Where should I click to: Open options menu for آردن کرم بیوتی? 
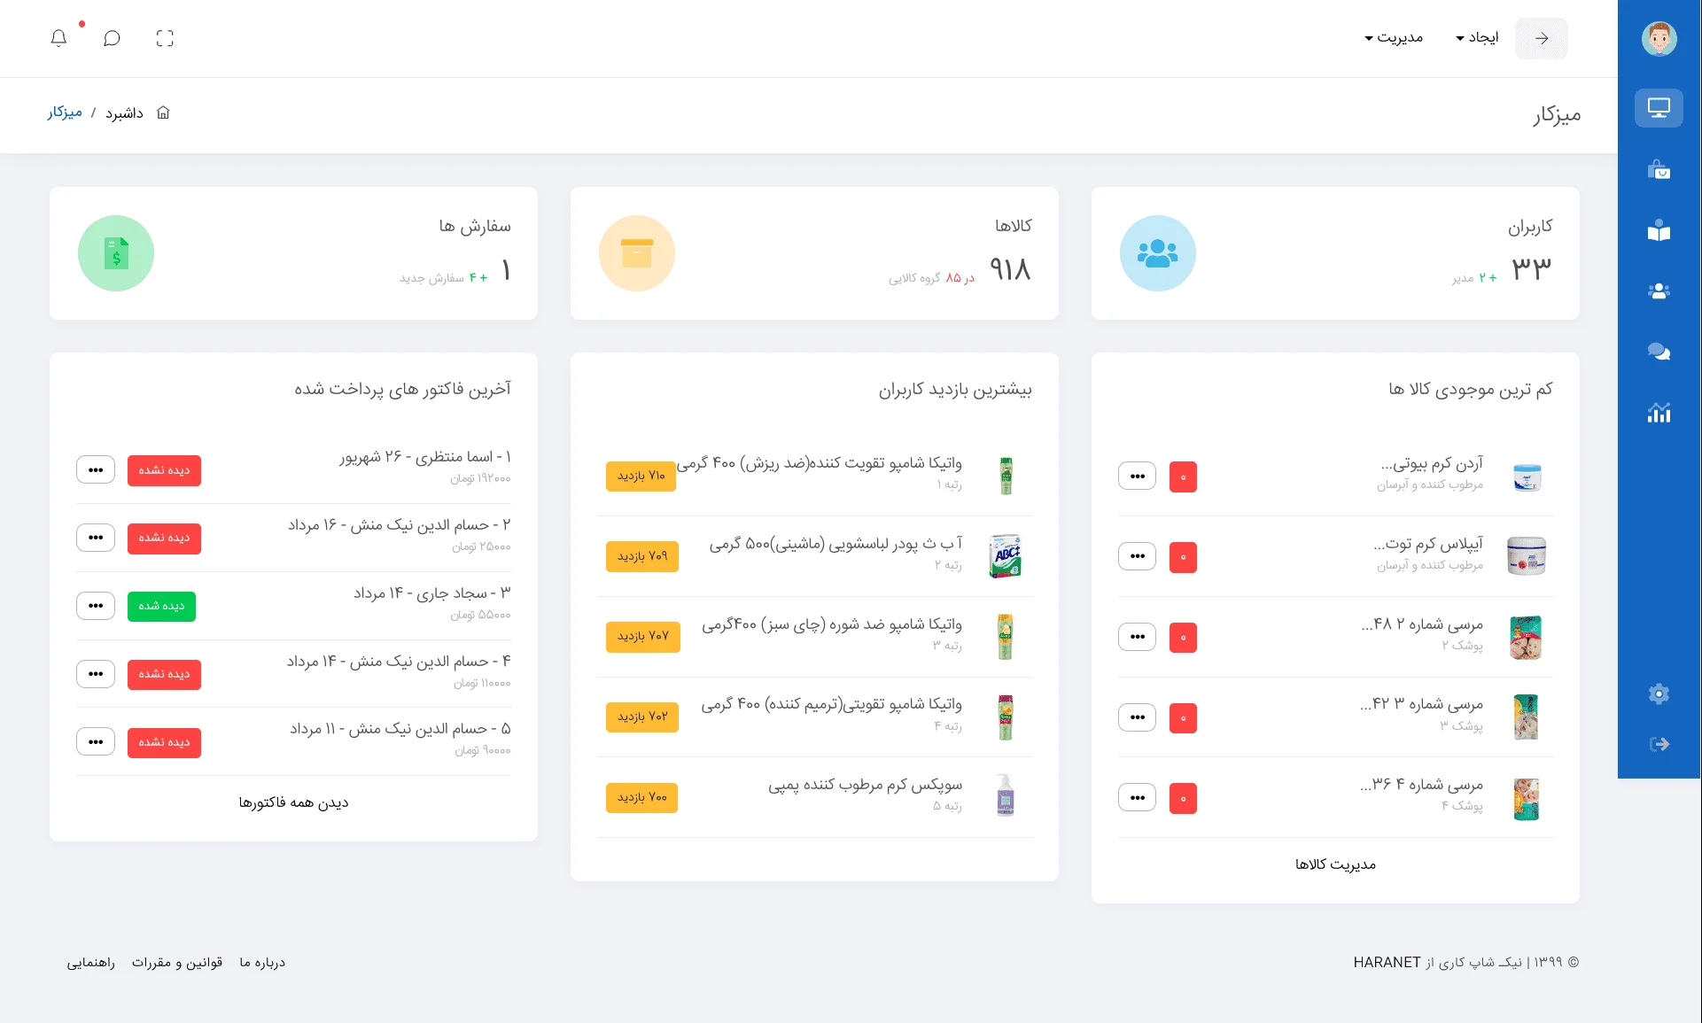click(x=1137, y=477)
